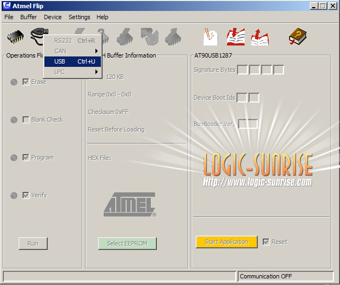Expand the LPC submenu

[72, 72]
